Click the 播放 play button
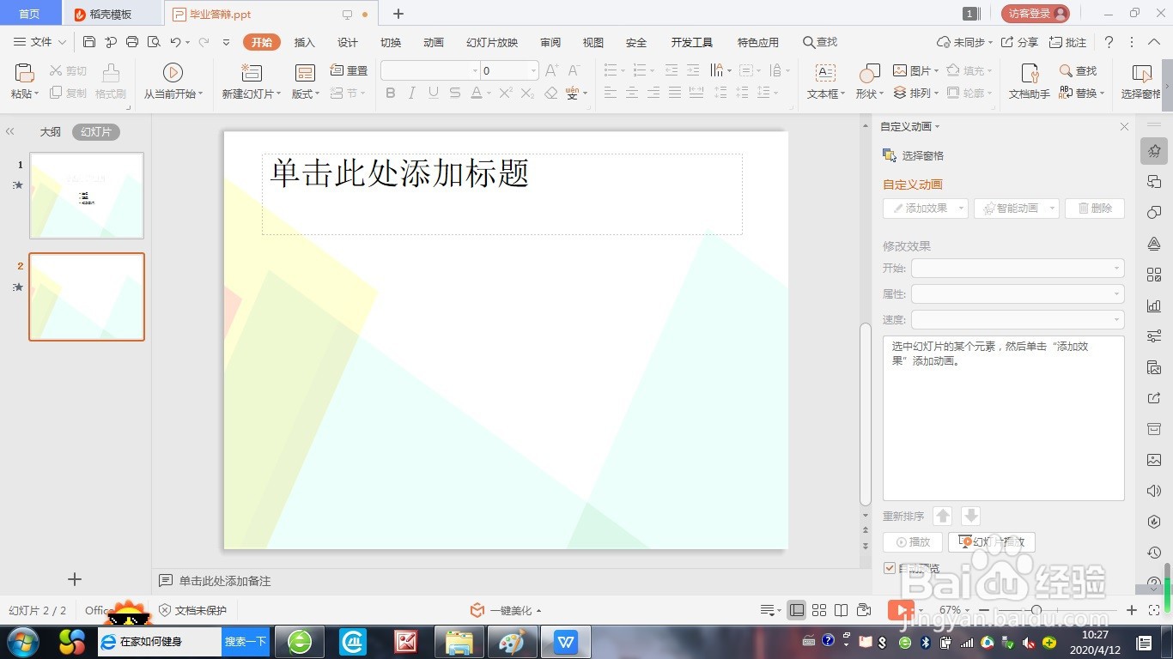Screen dimensions: 1173x659 pos(912,541)
